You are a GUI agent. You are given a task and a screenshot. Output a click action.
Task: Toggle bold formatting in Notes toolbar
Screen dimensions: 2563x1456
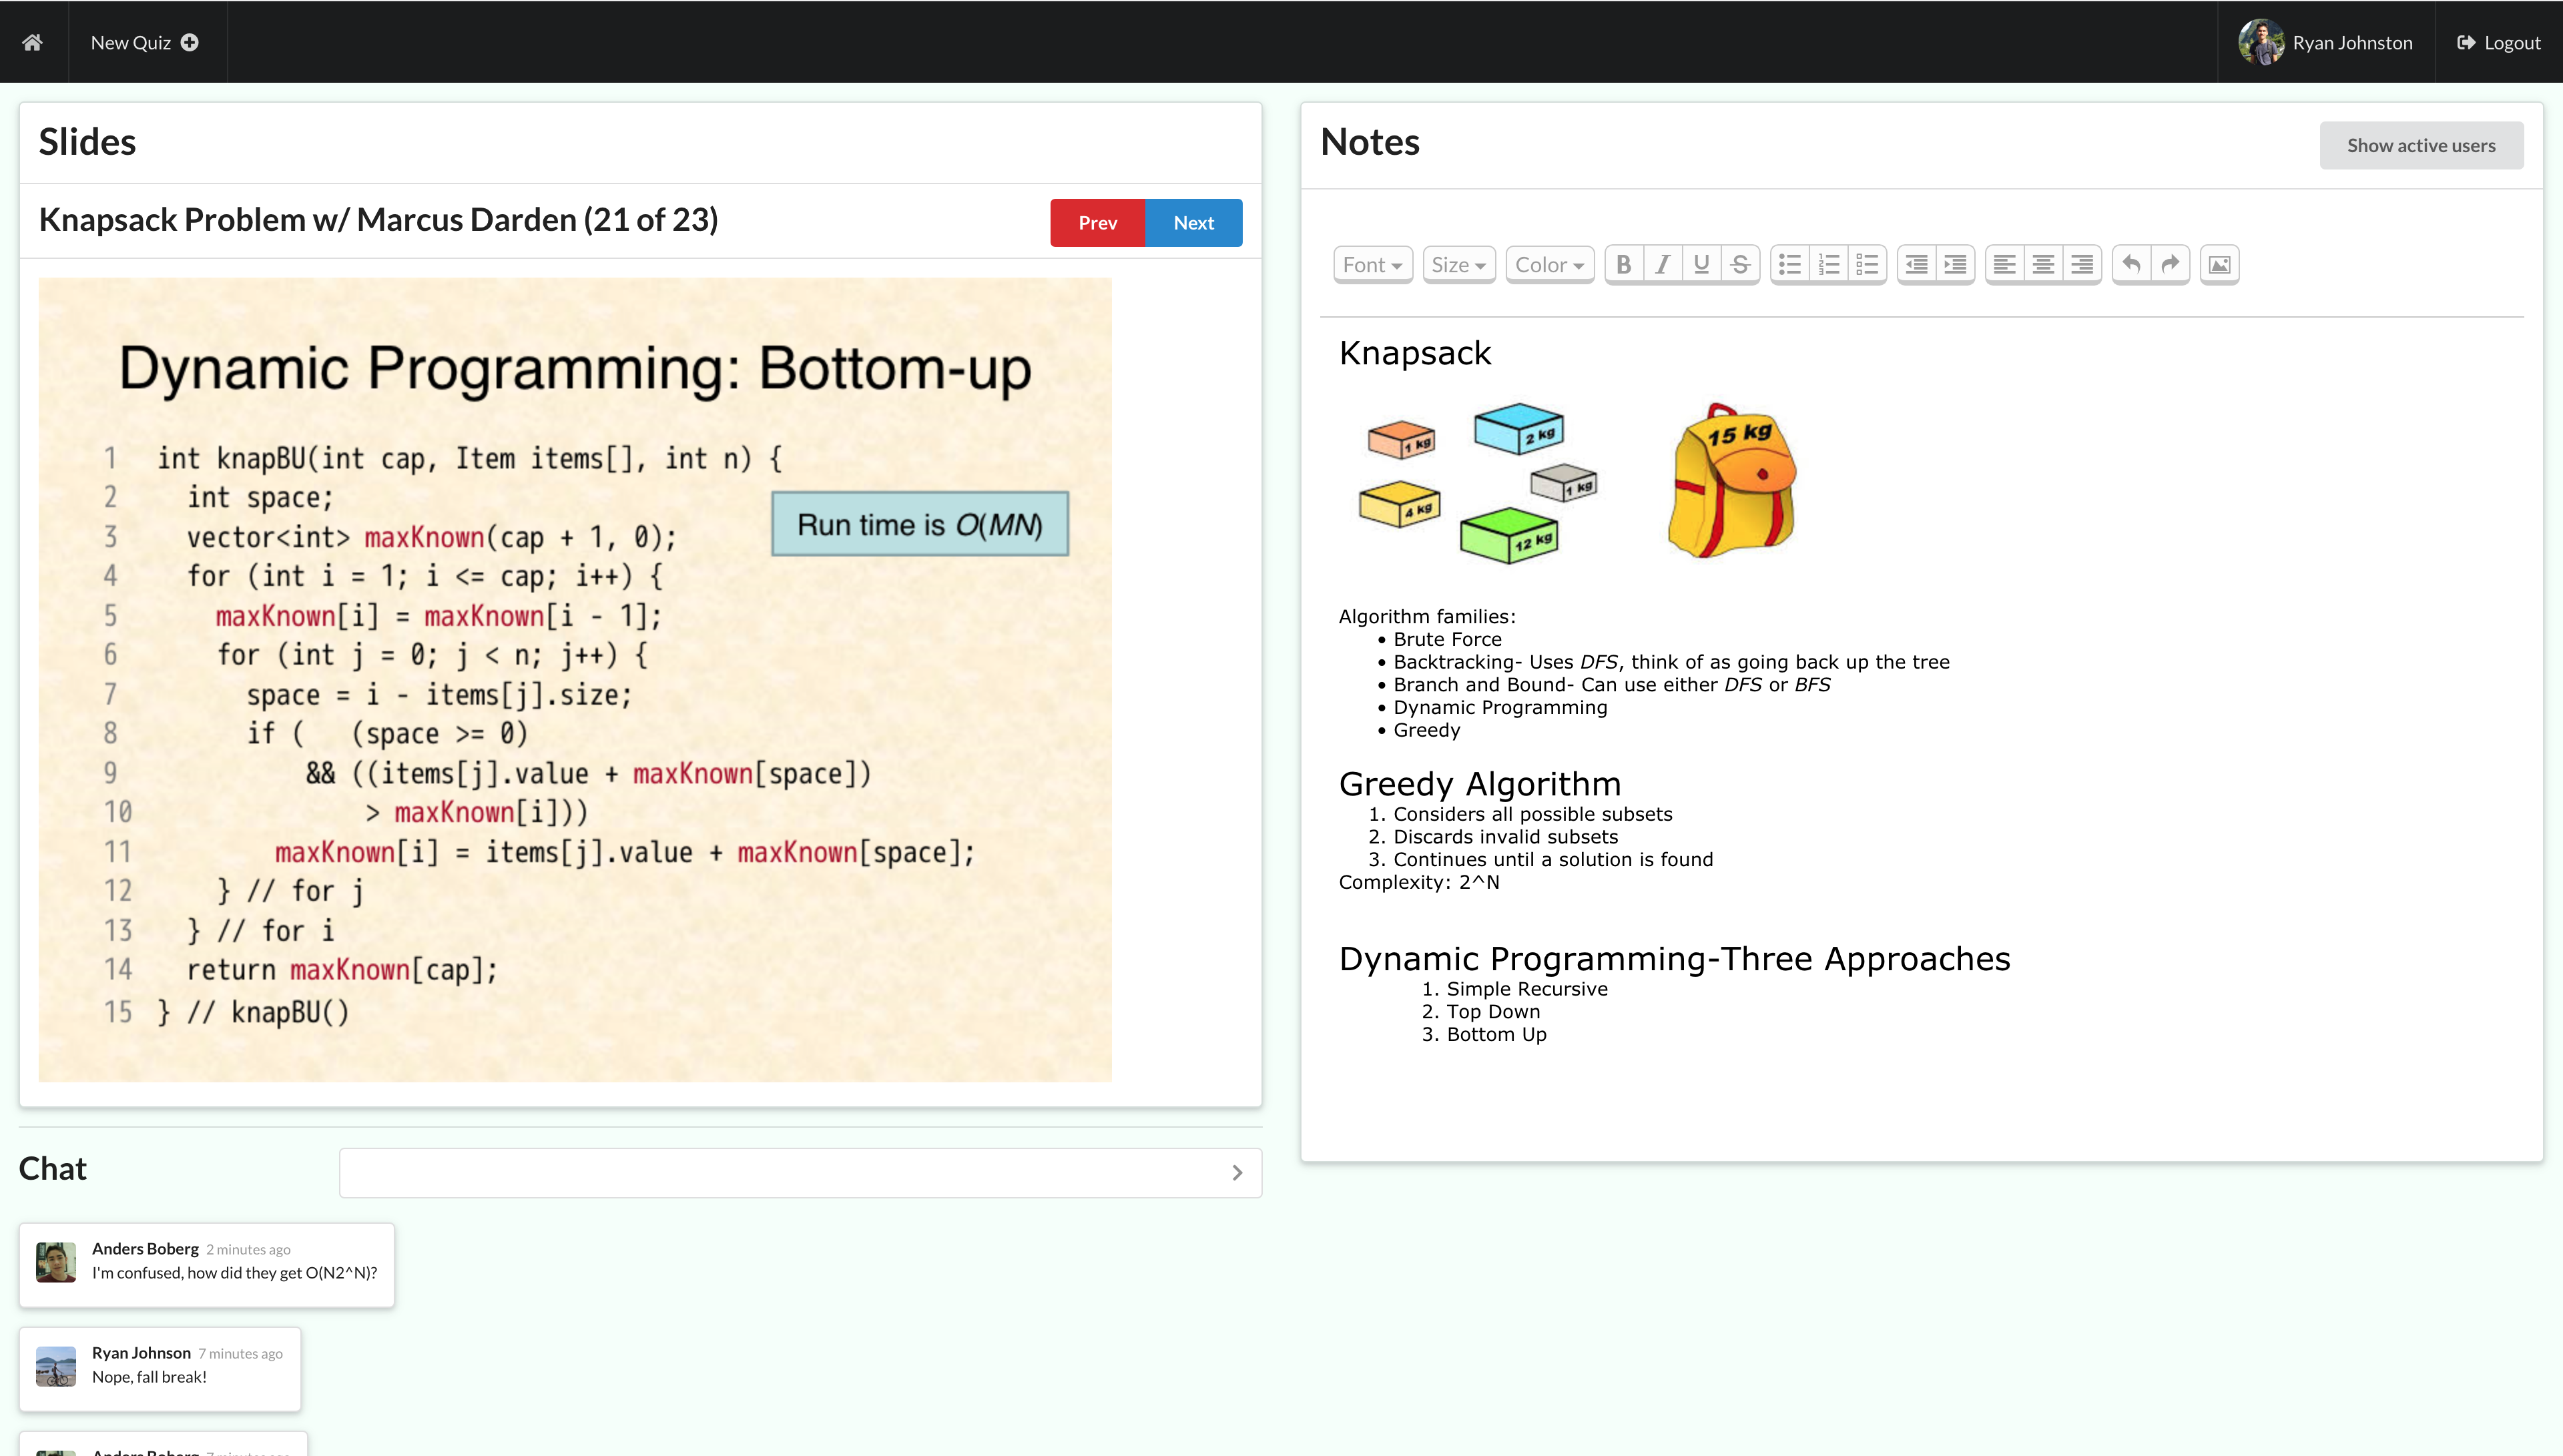[1624, 265]
